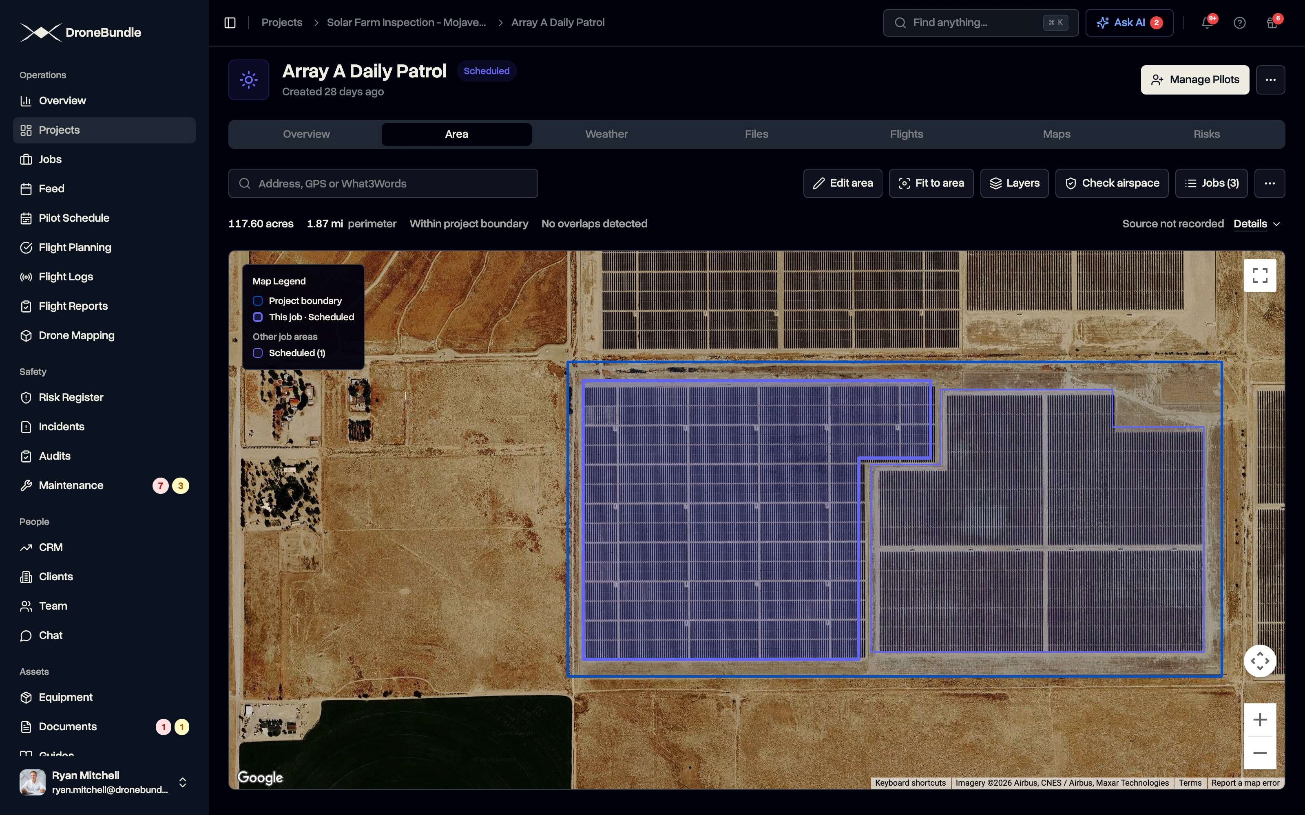This screenshot has width=1305, height=815.
Task: Open Pilot Schedule page
Action: click(104, 218)
